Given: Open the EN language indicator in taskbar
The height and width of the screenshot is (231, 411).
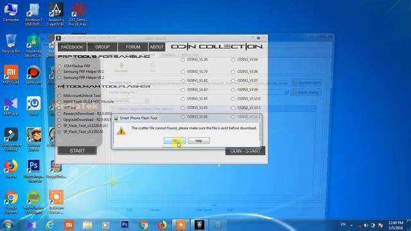Looking at the screenshot, I should pos(343,225).
